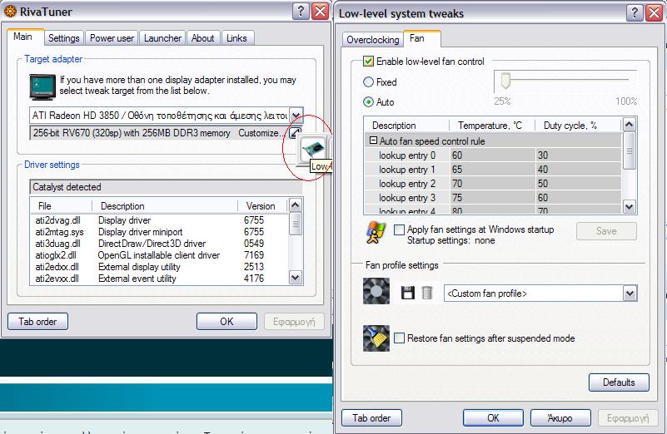Click the 256-bit RV670 adapter info field
This screenshot has height=434, width=667.
pos(161,132)
